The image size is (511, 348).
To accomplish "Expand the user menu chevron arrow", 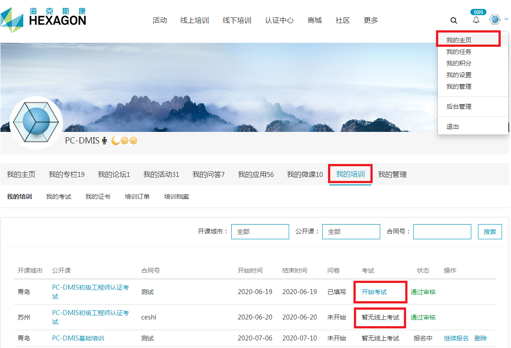I will (x=506, y=19).
